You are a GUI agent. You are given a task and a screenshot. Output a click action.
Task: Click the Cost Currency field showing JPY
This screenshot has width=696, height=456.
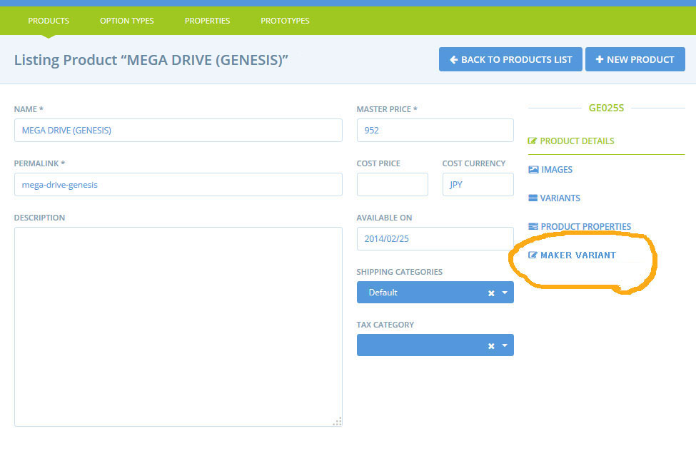coord(478,185)
